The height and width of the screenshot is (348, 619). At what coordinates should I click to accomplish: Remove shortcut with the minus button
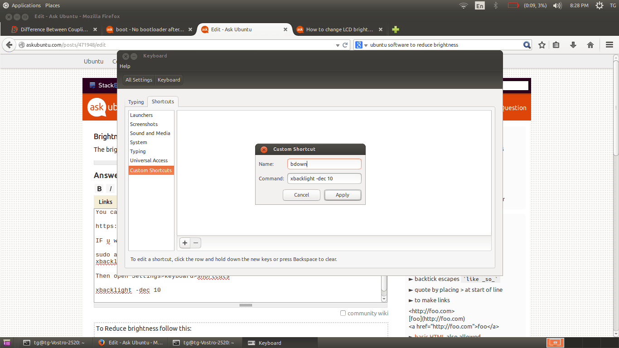[x=196, y=243]
